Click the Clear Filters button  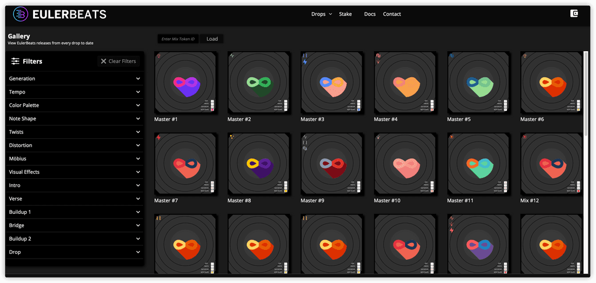[119, 61]
